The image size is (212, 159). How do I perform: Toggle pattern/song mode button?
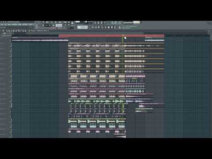(43, 25)
